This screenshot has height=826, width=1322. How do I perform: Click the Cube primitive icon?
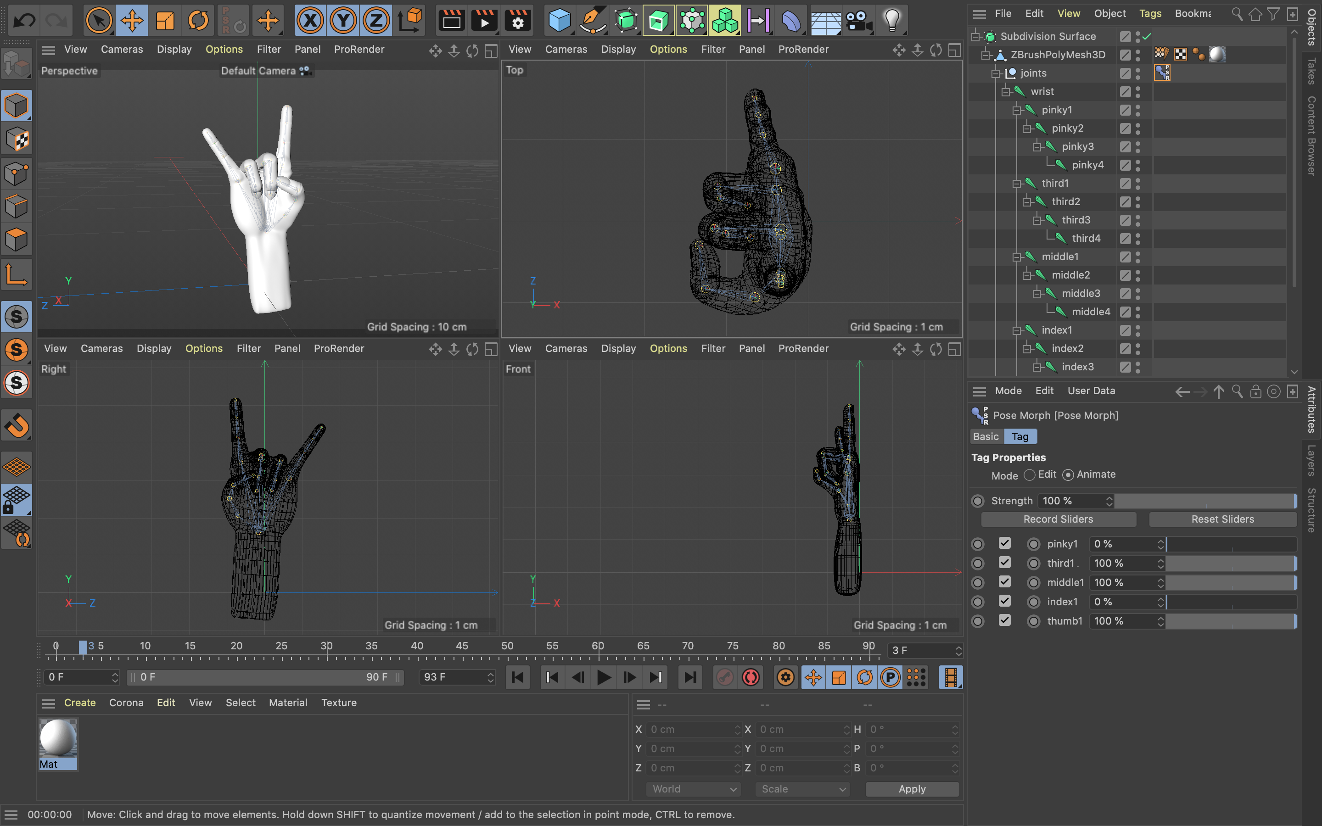click(560, 21)
